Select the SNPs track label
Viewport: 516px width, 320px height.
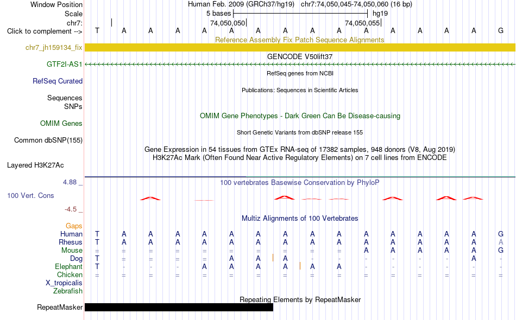73,106
